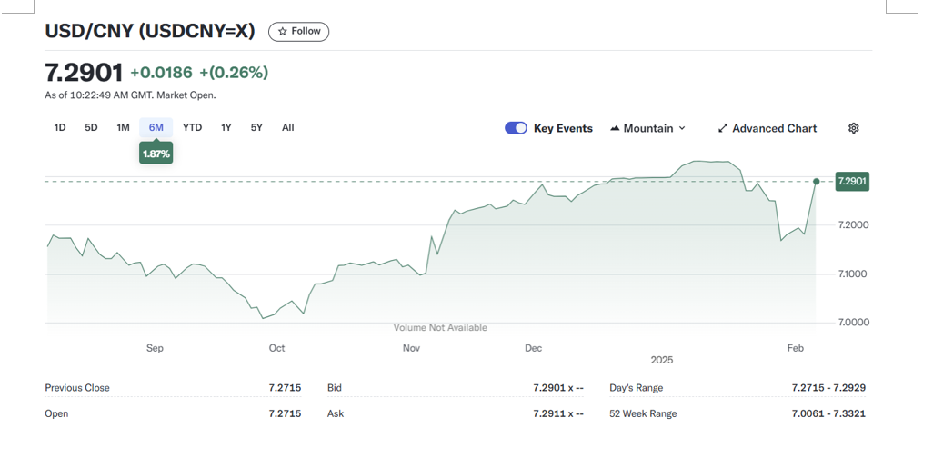This screenshot has height=468, width=933.
Task: Click the 7.2901 price label on chart axis
Action: [852, 182]
